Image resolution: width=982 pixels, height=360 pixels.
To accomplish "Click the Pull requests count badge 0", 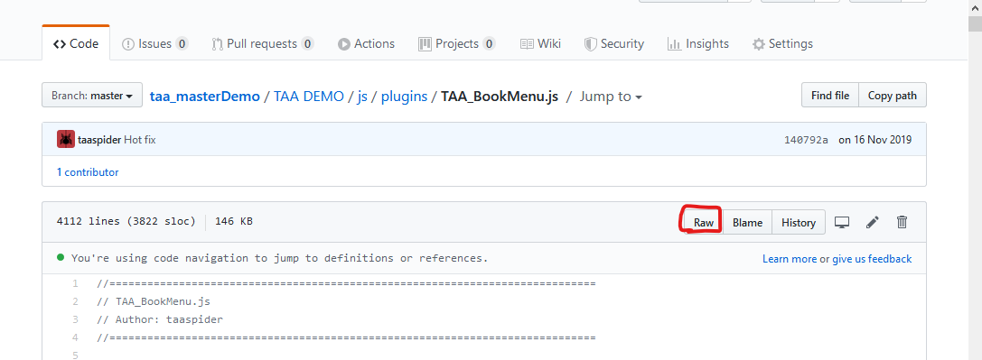I will (307, 43).
